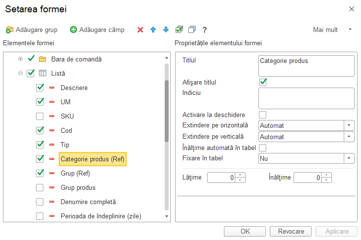Screen dimensions: 361x240
Task: Click the Revocare button
Action: [290, 231]
